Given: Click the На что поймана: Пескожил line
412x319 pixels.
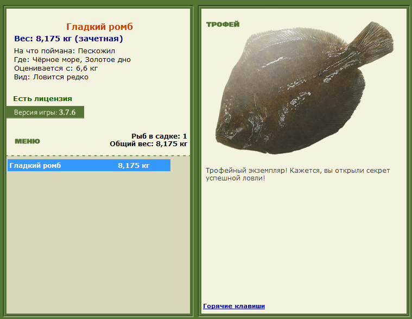Looking at the screenshot, I should pos(65,51).
